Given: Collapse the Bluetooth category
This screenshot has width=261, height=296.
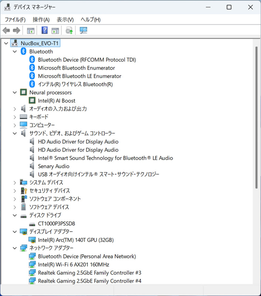Looking at the screenshot, I should (15, 51).
